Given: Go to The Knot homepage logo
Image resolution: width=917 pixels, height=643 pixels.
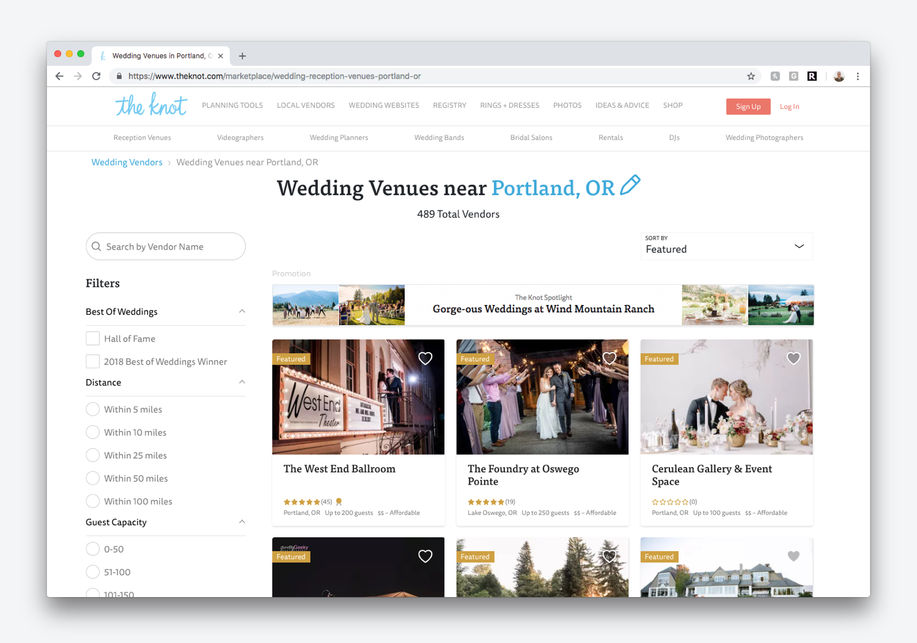Looking at the screenshot, I should (151, 105).
